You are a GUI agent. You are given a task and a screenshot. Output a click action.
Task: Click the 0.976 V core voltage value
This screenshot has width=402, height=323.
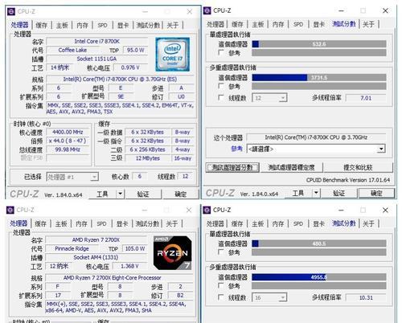(130, 67)
